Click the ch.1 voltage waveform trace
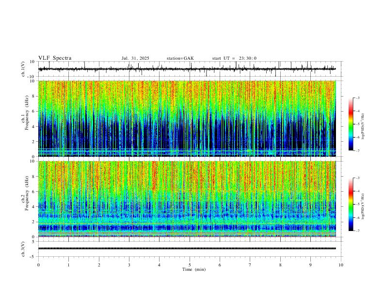The image size is (384, 297). (x=187, y=69)
